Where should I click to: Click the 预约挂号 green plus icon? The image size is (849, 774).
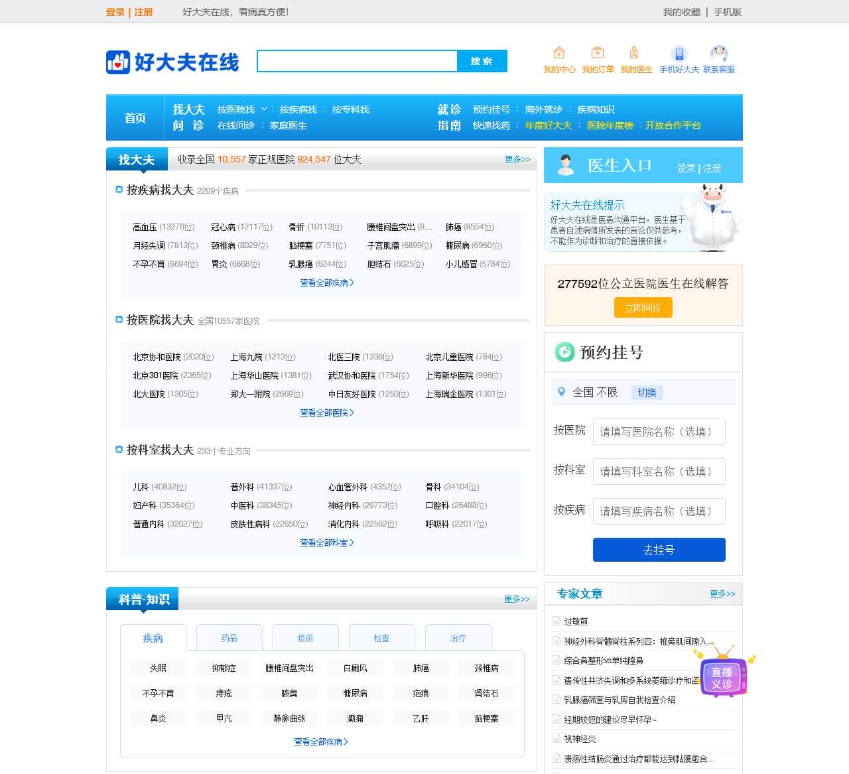click(x=563, y=352)
